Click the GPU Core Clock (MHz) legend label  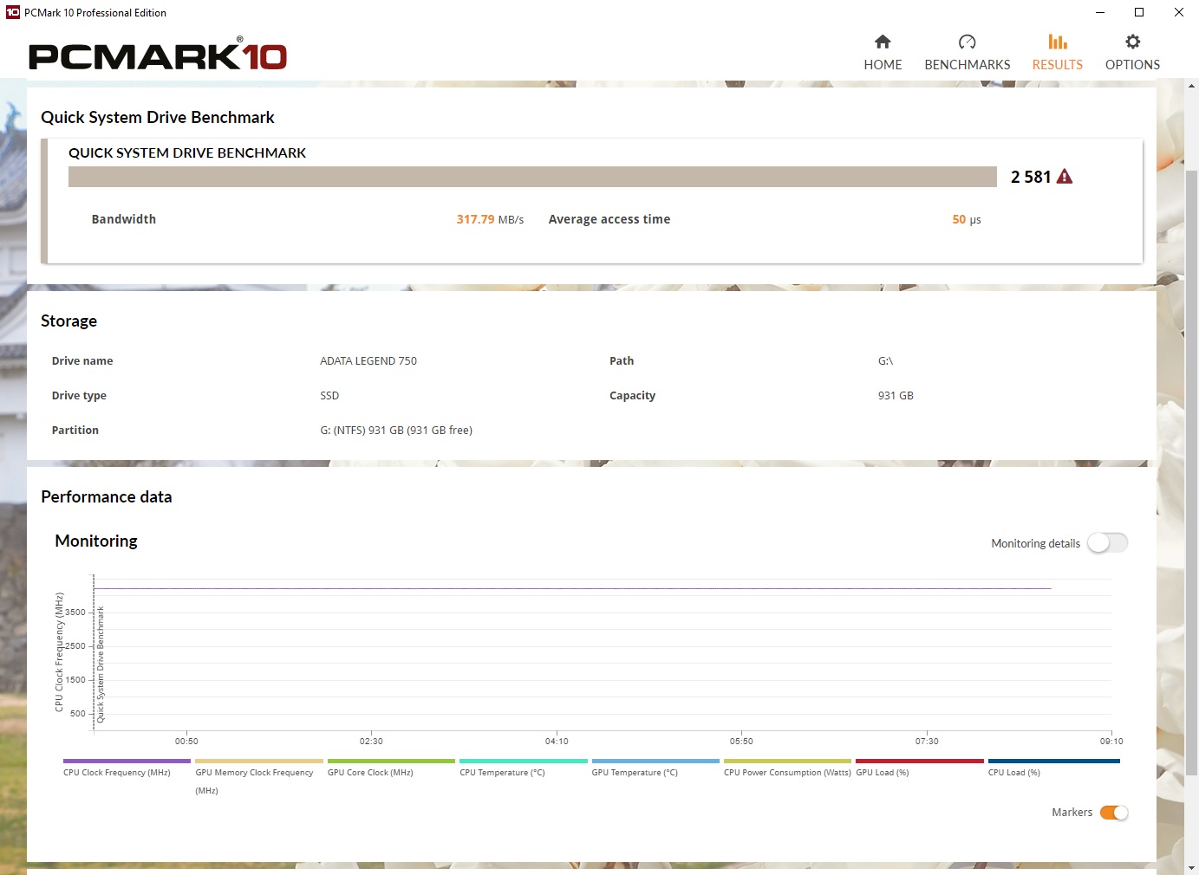click(x=370, y=773)
